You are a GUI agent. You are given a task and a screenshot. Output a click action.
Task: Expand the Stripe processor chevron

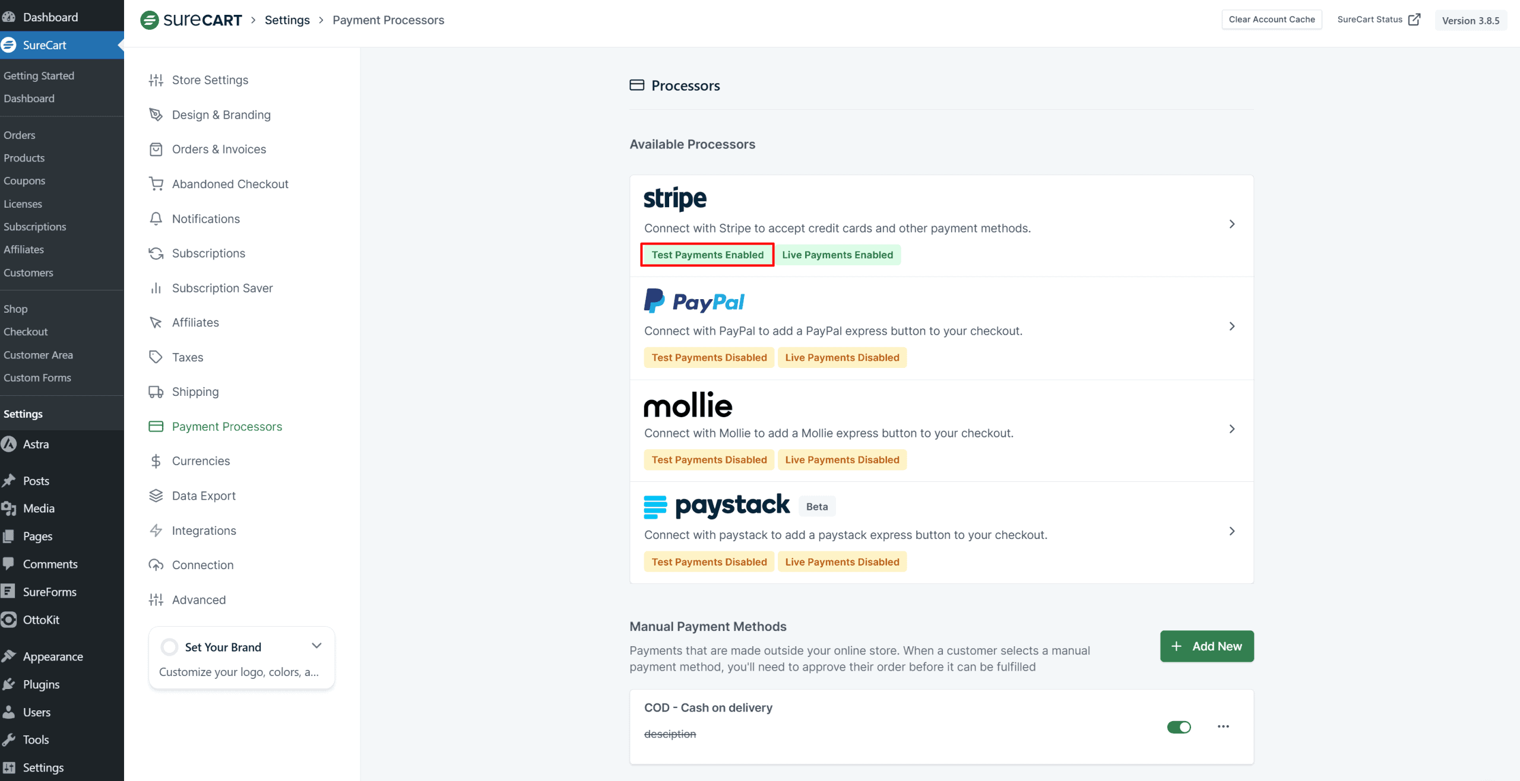click(x=1232, y=224)
